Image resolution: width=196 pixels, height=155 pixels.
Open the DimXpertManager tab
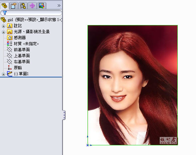[32, 6]
